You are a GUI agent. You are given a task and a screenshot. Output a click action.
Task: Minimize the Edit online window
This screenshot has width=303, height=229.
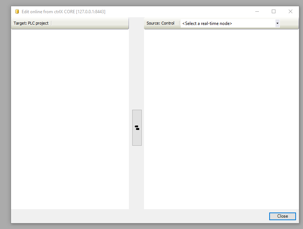pos(257,12)
